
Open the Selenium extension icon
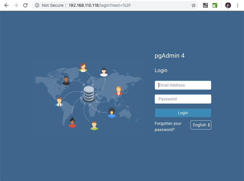click(205, 5)
